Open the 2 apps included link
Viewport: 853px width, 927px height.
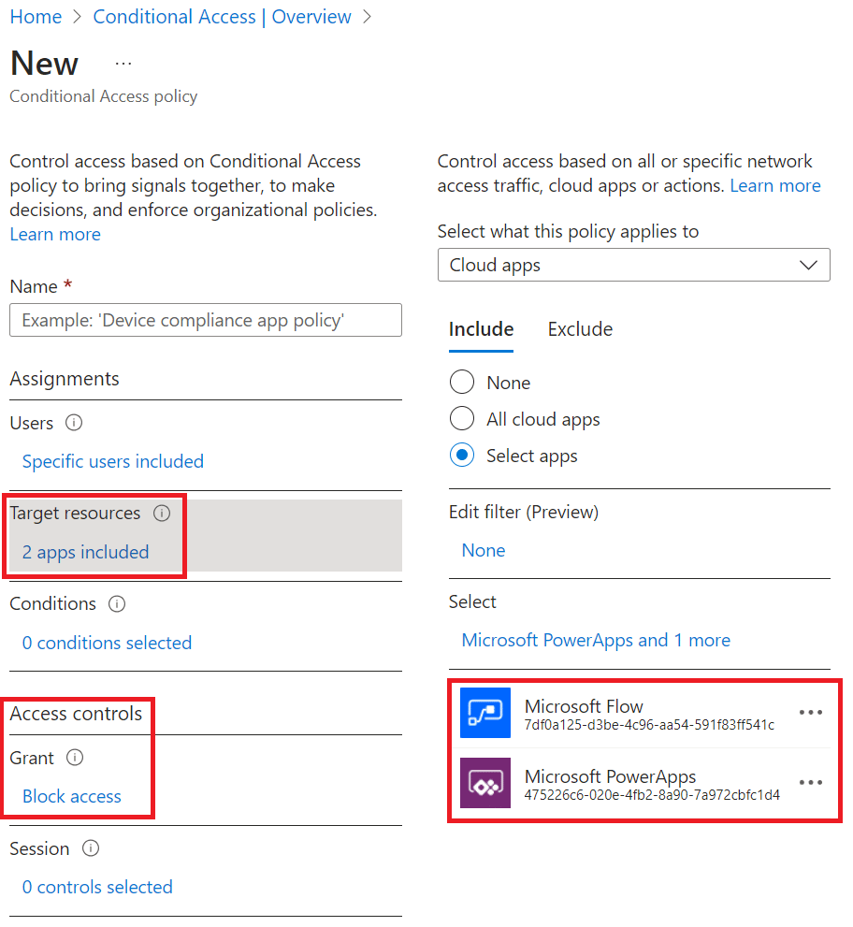[86, 552]
